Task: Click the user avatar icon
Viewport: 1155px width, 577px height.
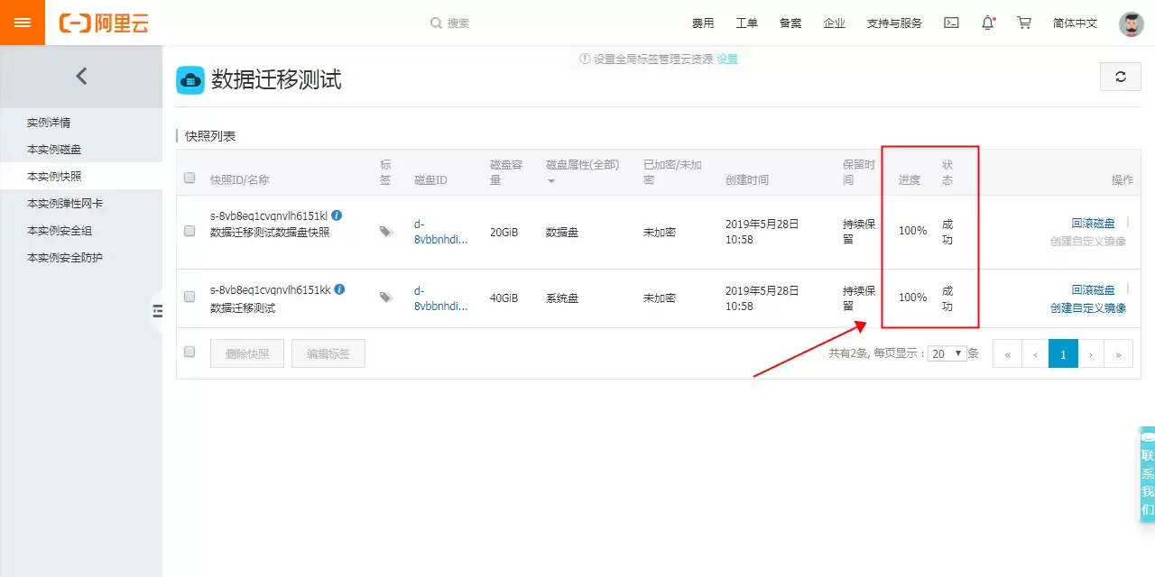Action: [1131, 23]
